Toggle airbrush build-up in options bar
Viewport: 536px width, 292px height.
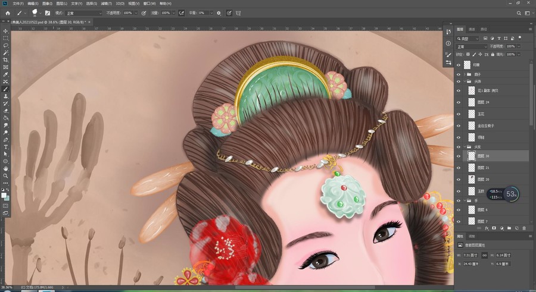pyautogui.click(x=182, y=13)
